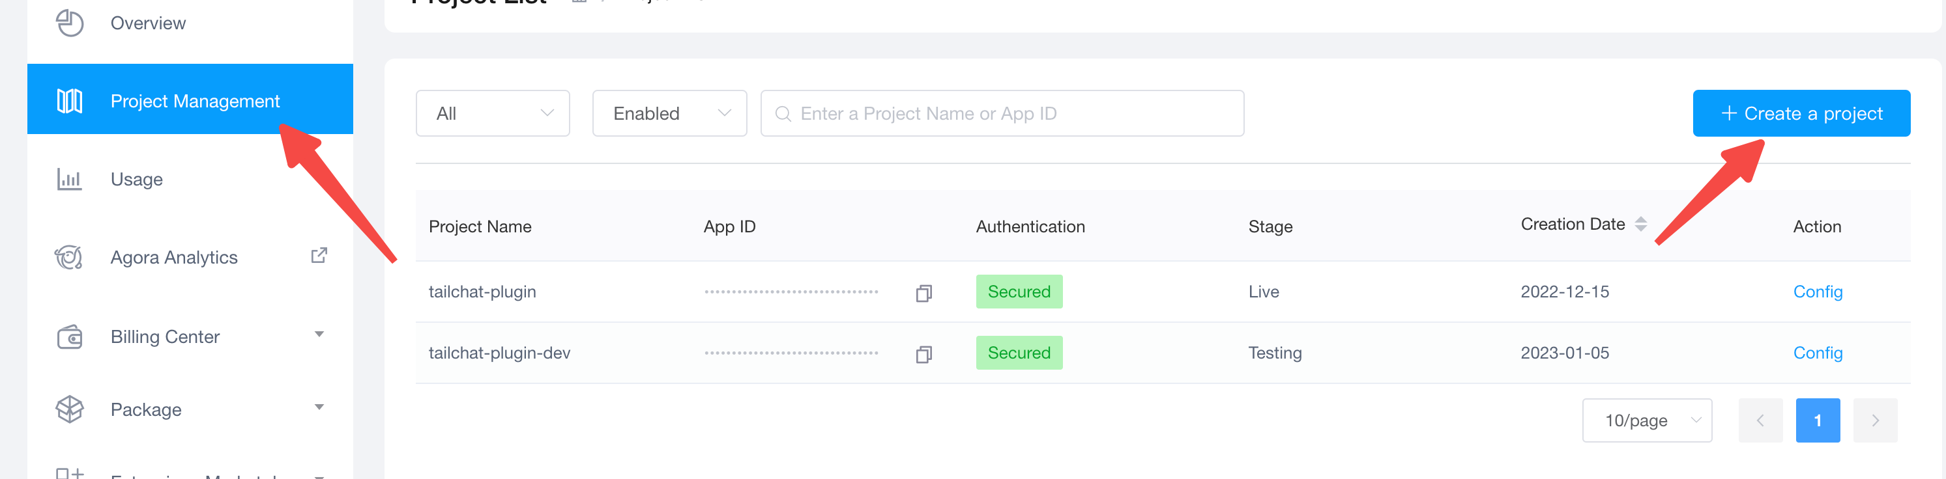Click the Usage bar chart icon
Viewport: 1946px width, 479px height.
click(70, 180)
